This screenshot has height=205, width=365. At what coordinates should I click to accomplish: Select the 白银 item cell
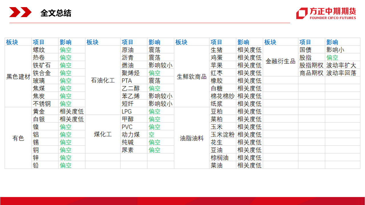coord(45,119)
